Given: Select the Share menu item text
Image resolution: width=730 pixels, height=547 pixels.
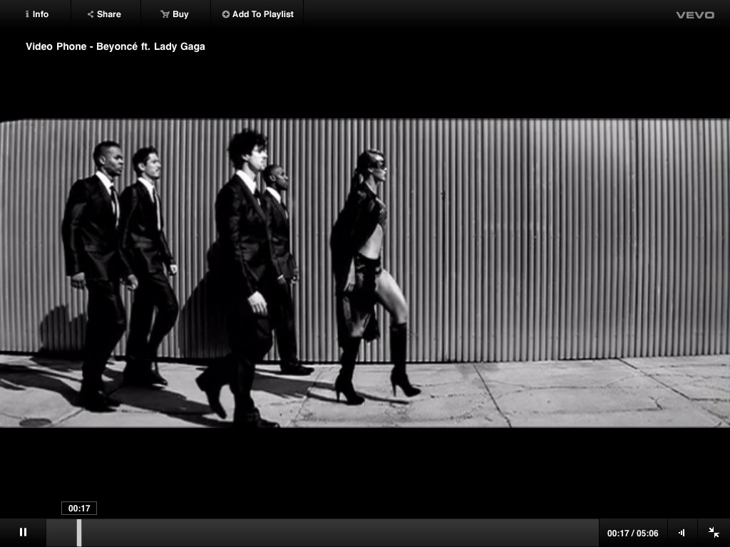Looking at the screenshot, I should (x=109, y=14).
